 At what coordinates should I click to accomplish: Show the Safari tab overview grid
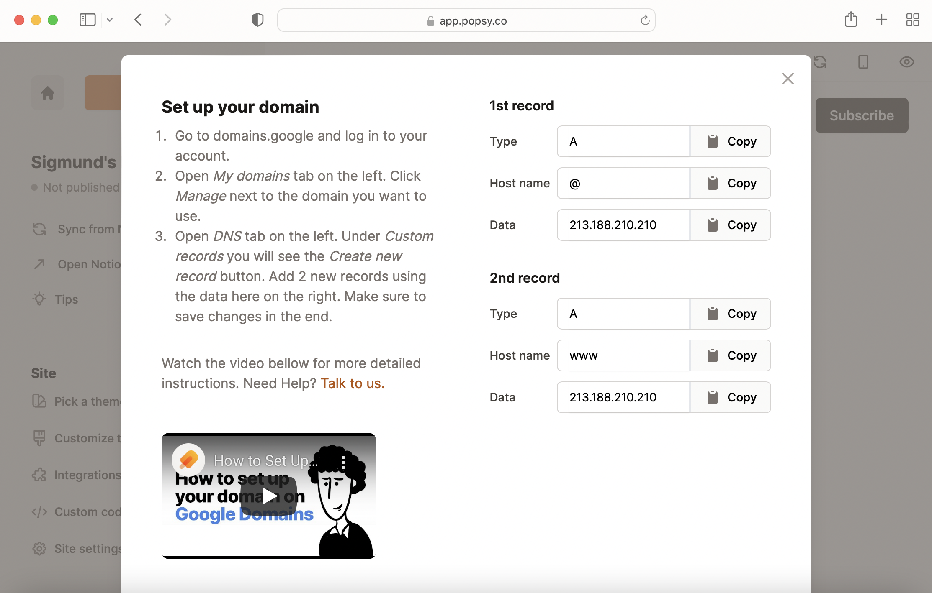tap(912, 20)
